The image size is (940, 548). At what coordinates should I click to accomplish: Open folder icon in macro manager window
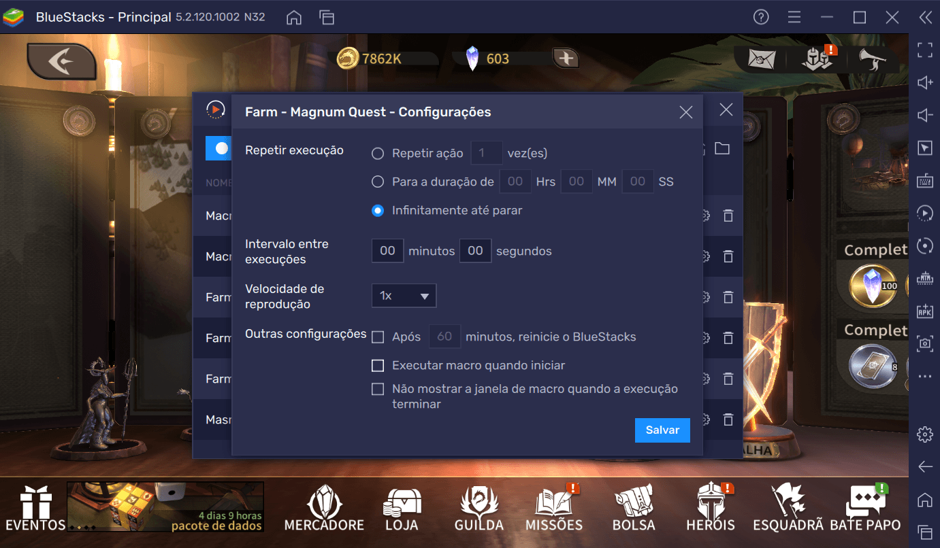click(722, 148)
